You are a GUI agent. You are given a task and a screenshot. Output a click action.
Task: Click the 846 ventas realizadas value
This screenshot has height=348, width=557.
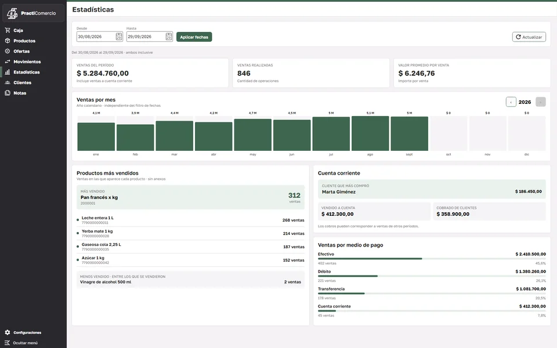244,73
